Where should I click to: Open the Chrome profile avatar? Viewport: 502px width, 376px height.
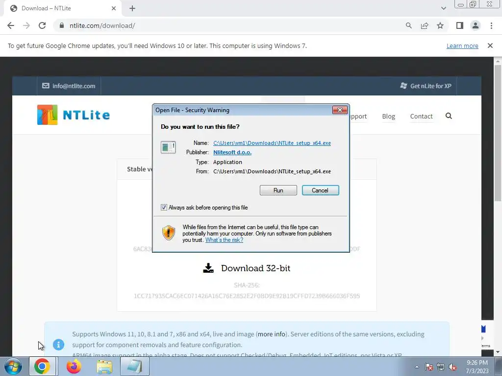[476, 25]
